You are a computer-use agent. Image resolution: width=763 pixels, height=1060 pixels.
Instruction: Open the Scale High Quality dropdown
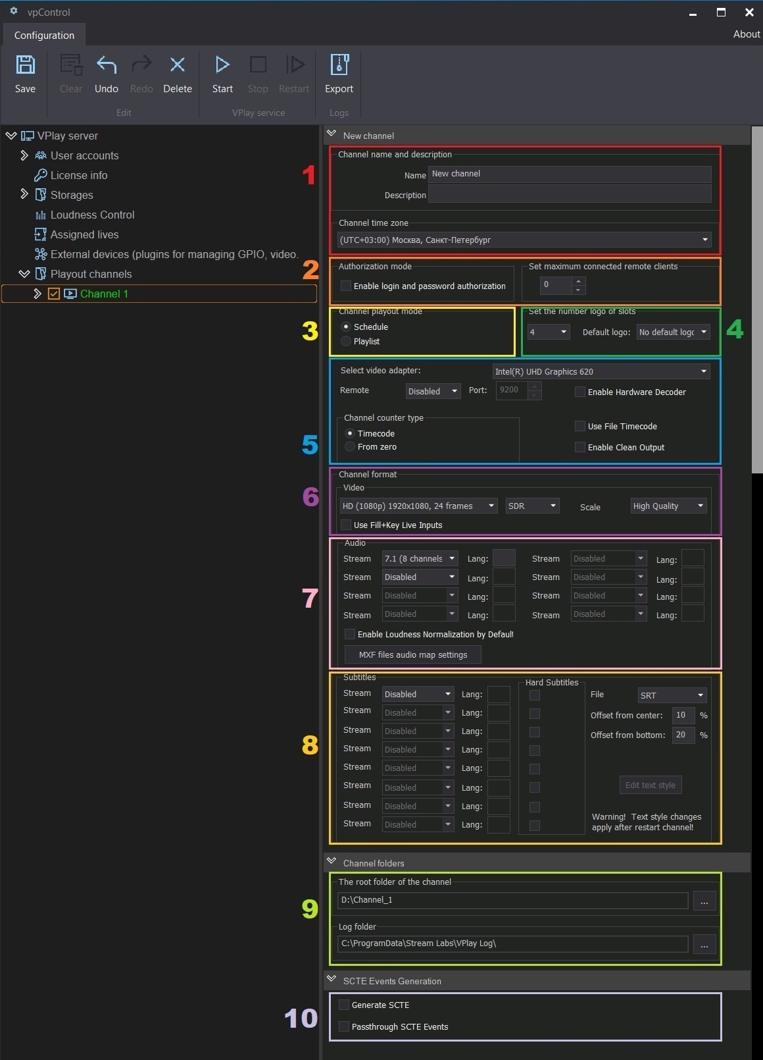[668, 506]
